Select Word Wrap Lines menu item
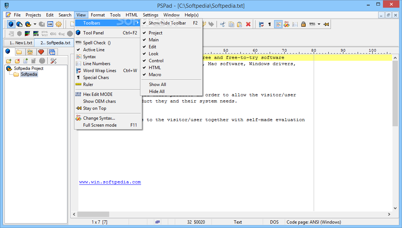 pos(108,70)
